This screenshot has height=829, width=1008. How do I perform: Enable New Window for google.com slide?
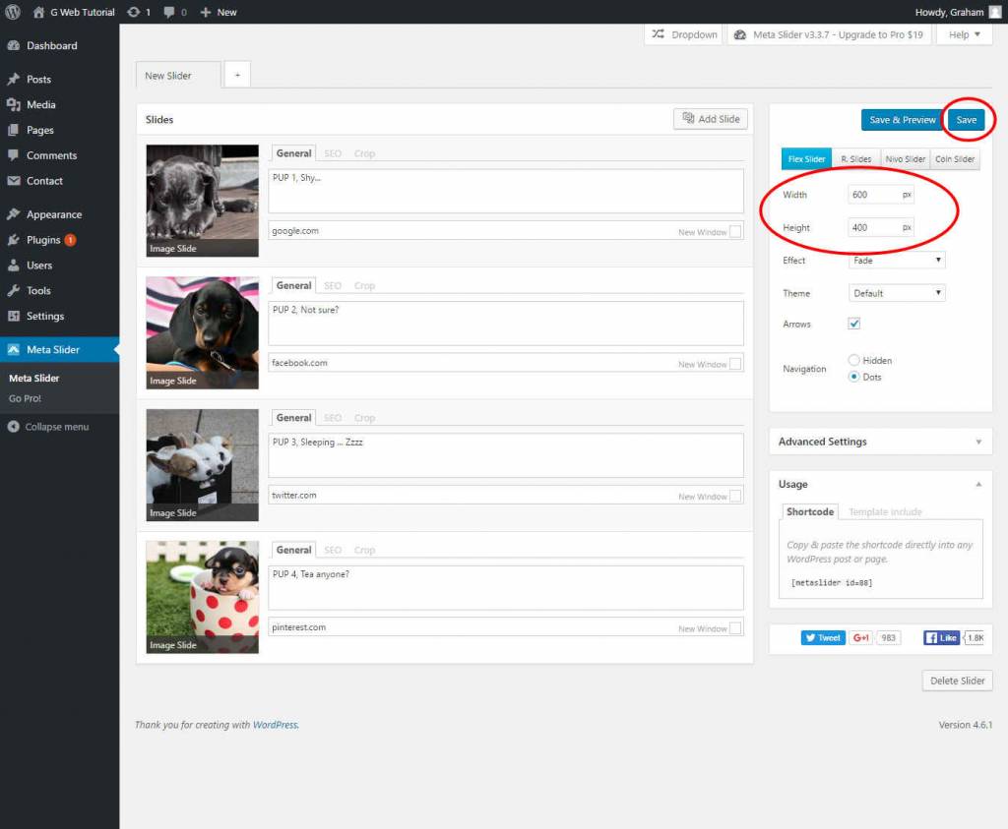click(x=736, y=232)
